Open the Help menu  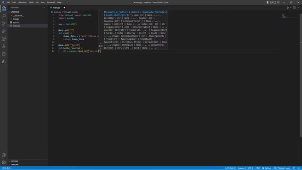coord(59,2)
